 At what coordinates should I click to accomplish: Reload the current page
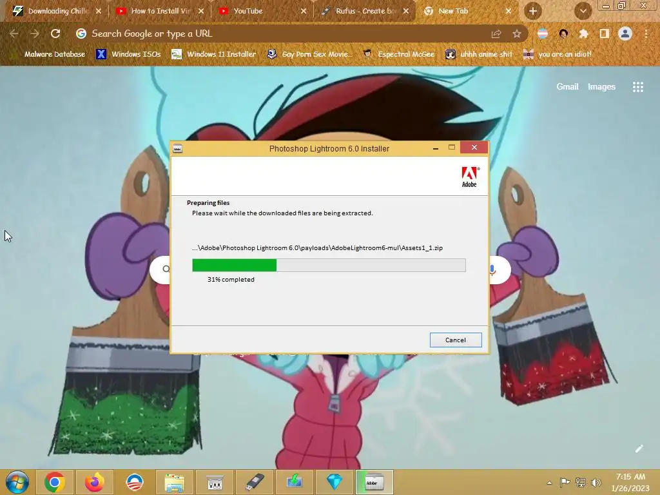[55, 34]
